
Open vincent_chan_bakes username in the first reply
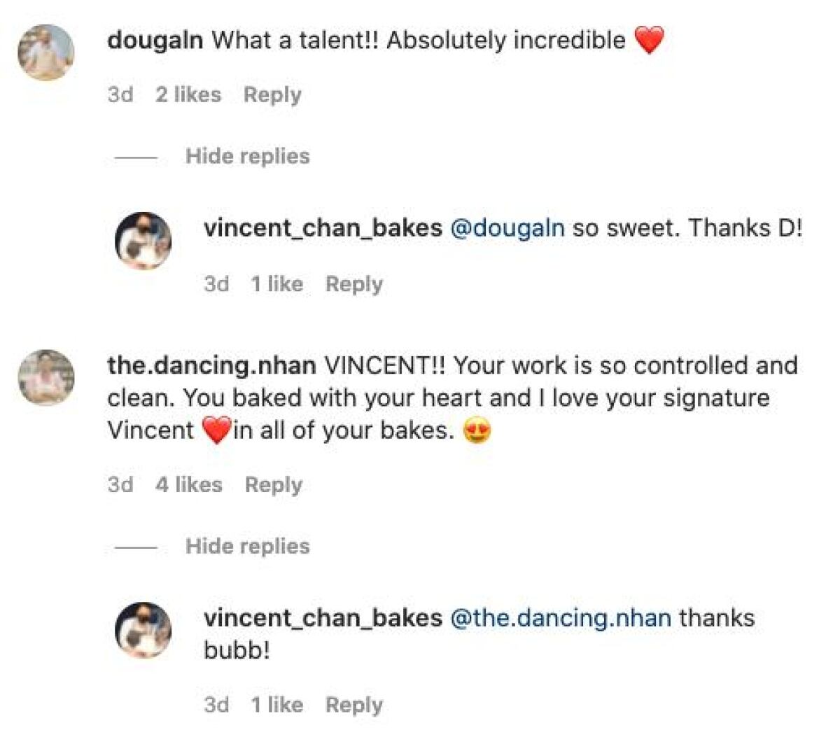click(323, 228)
